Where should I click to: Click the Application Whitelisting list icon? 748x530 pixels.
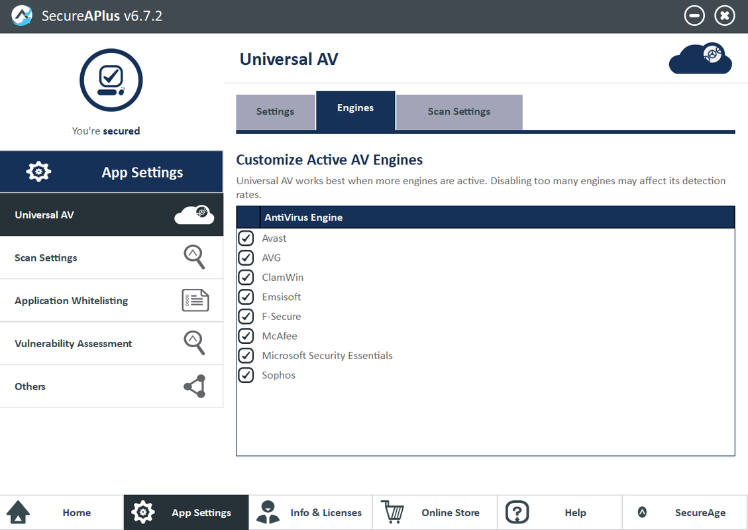(x=195, y=301)
